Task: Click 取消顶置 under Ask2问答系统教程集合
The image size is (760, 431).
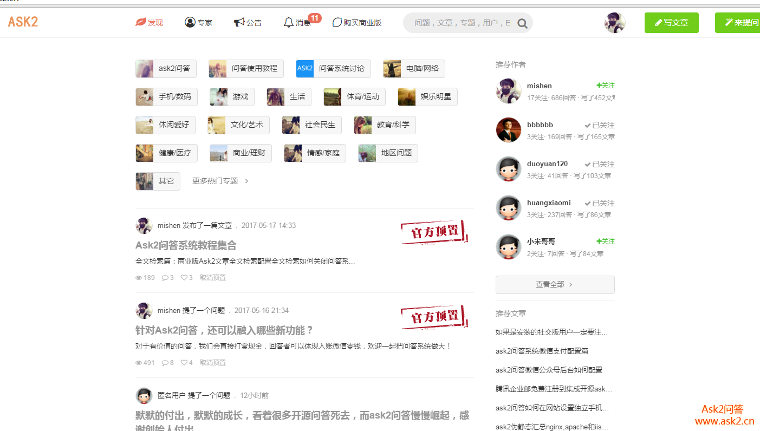Action: pyautogui.click(x=213, y=278)
